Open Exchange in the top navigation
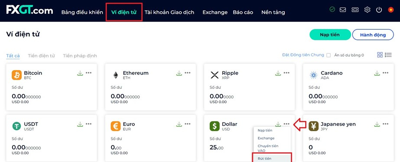The width and height of the screenshot is (400, 162). pos(215,12)
